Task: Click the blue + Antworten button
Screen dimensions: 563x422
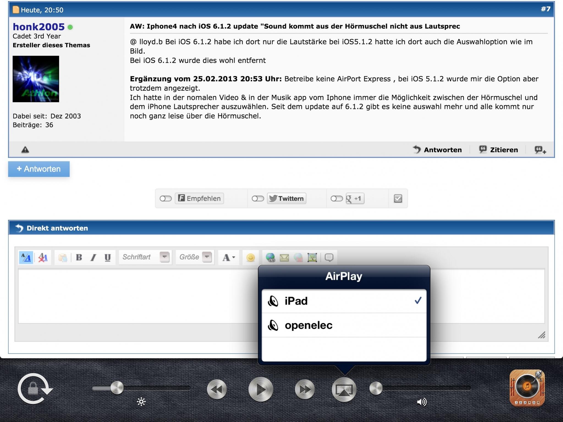Action: point(39,169)
